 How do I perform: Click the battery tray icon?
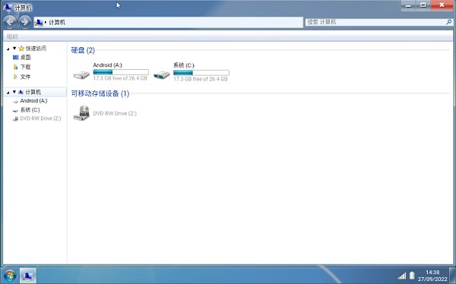tap(412, 276)
